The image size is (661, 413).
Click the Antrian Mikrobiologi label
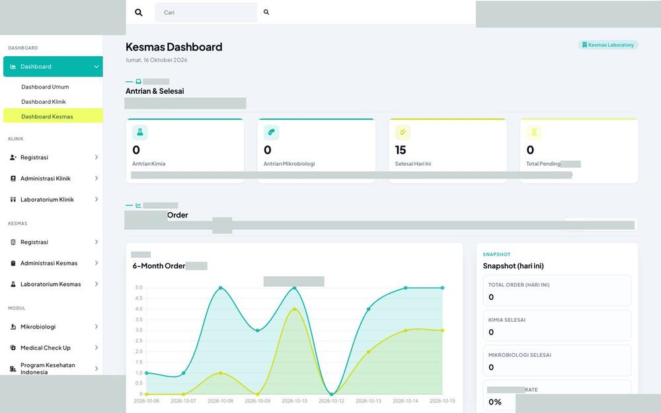[x=290, y=163]
